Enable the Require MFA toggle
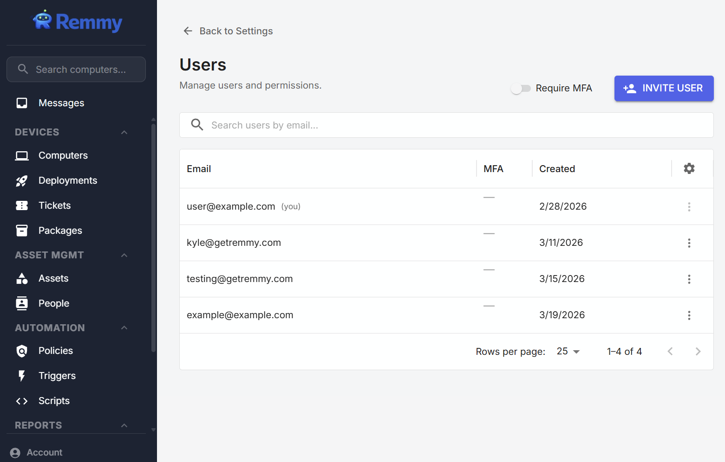 pyautogui.click(x=521, y=88)
